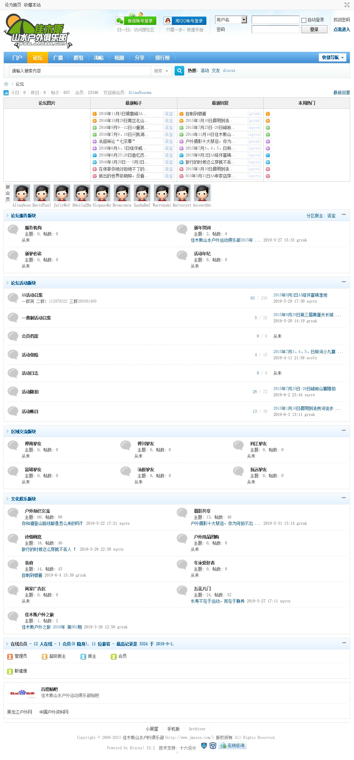Open the 门户 nav tab

point(17,58)
